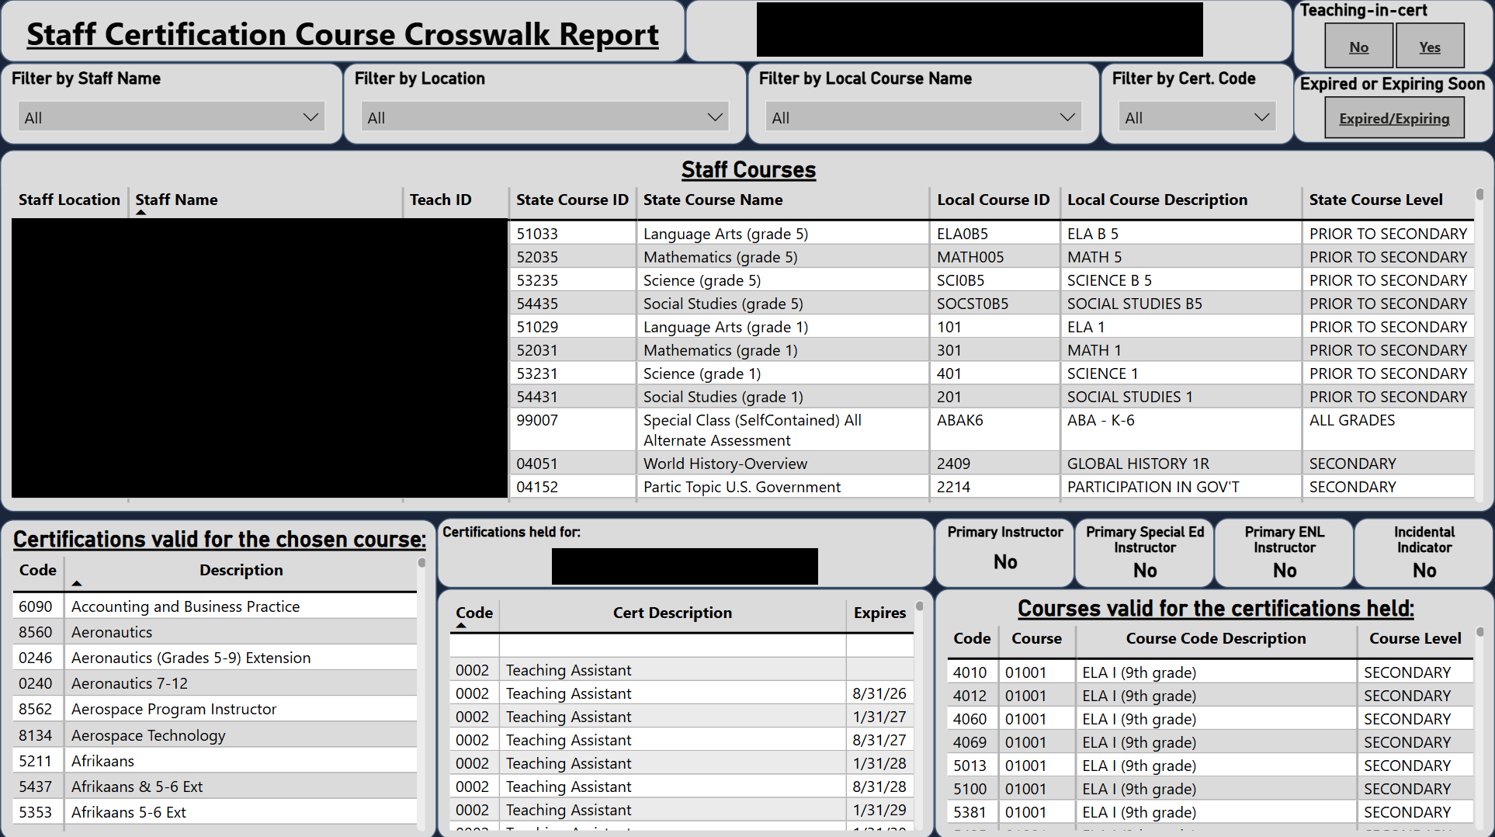This screenshot has height=837, width=1495.
Task: Select code 4012 in valid courses
Action: coord(969,696)
